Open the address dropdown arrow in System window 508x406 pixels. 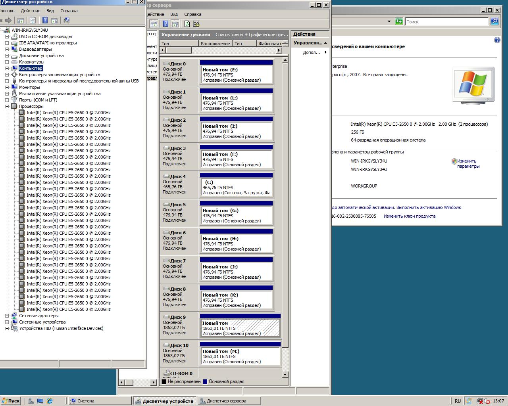click(389, 21)
